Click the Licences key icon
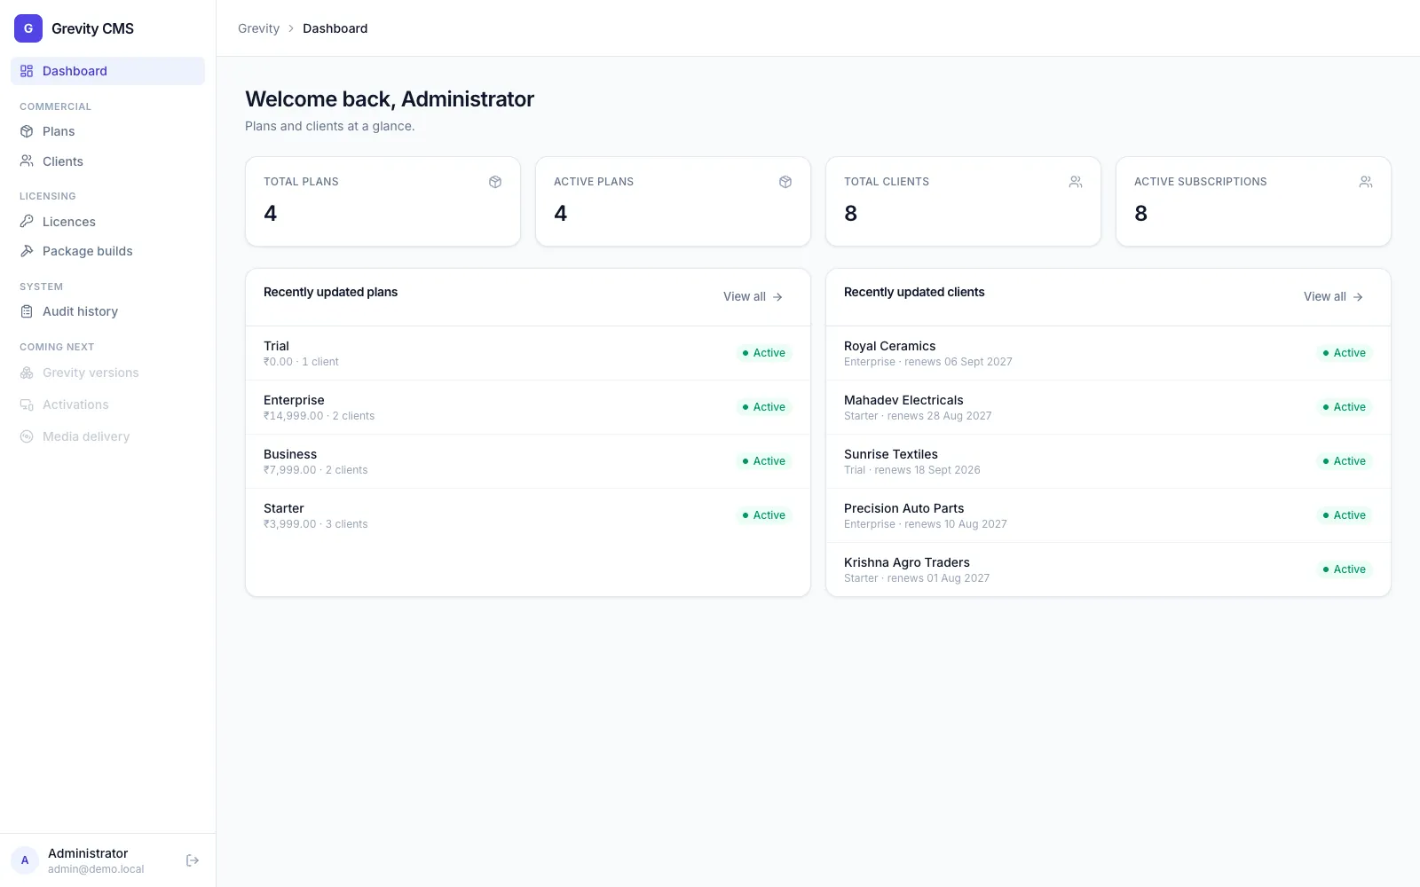 27,222
